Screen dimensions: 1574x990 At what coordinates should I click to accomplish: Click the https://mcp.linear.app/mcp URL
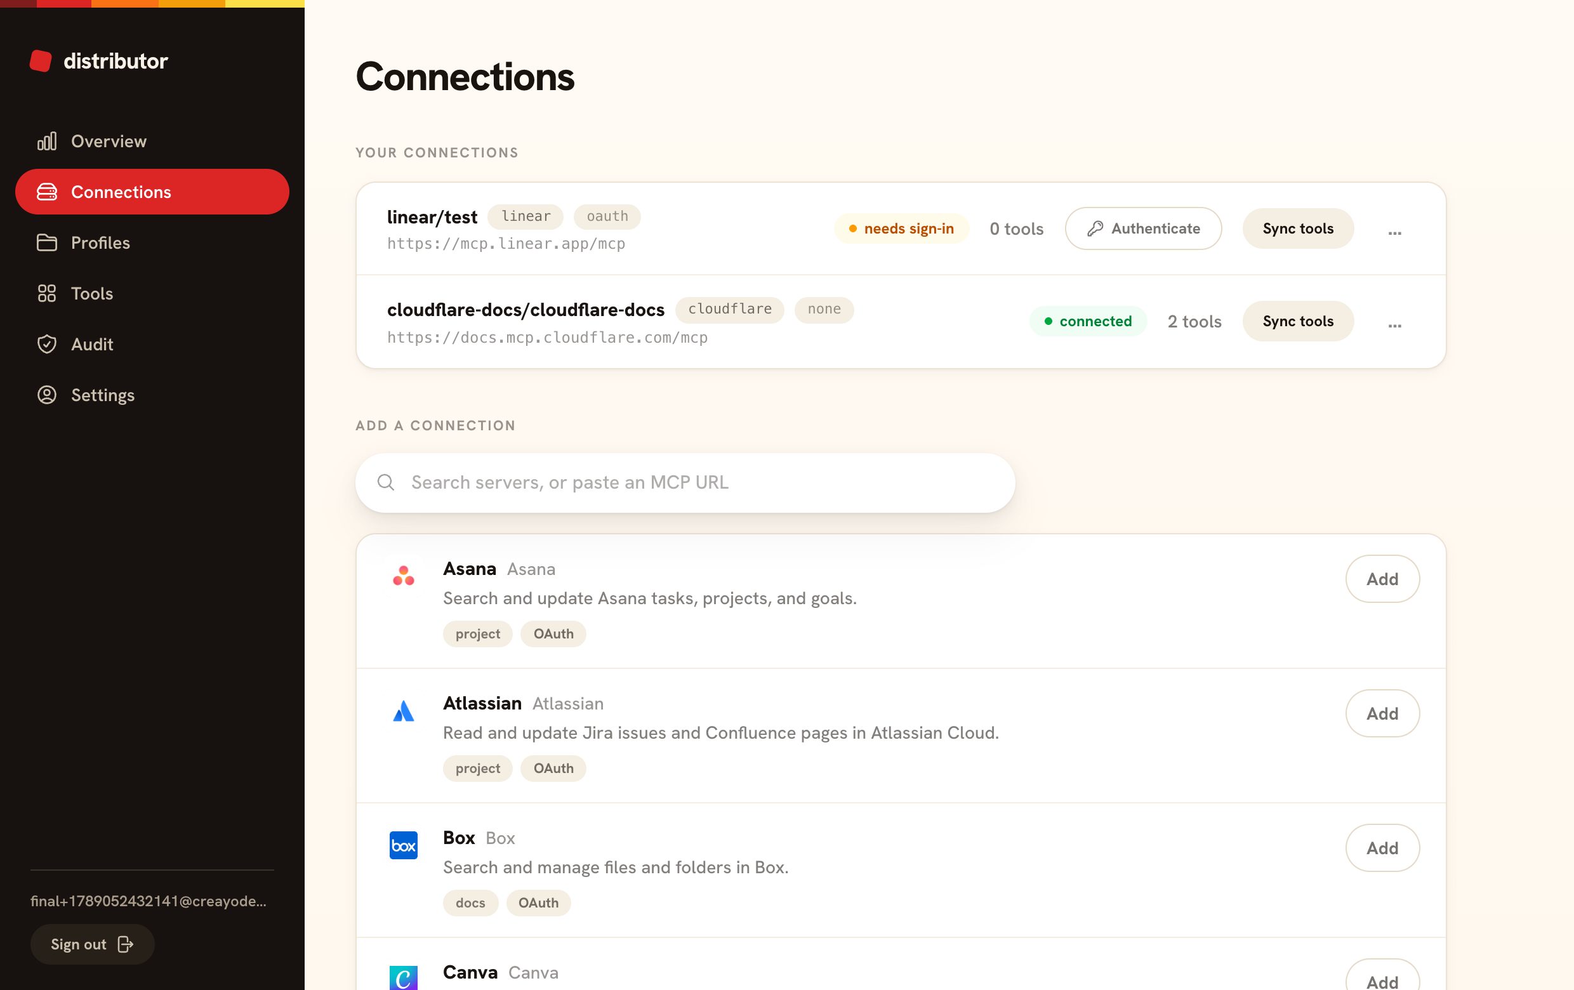pyautogui.click(x=506, y=244)
